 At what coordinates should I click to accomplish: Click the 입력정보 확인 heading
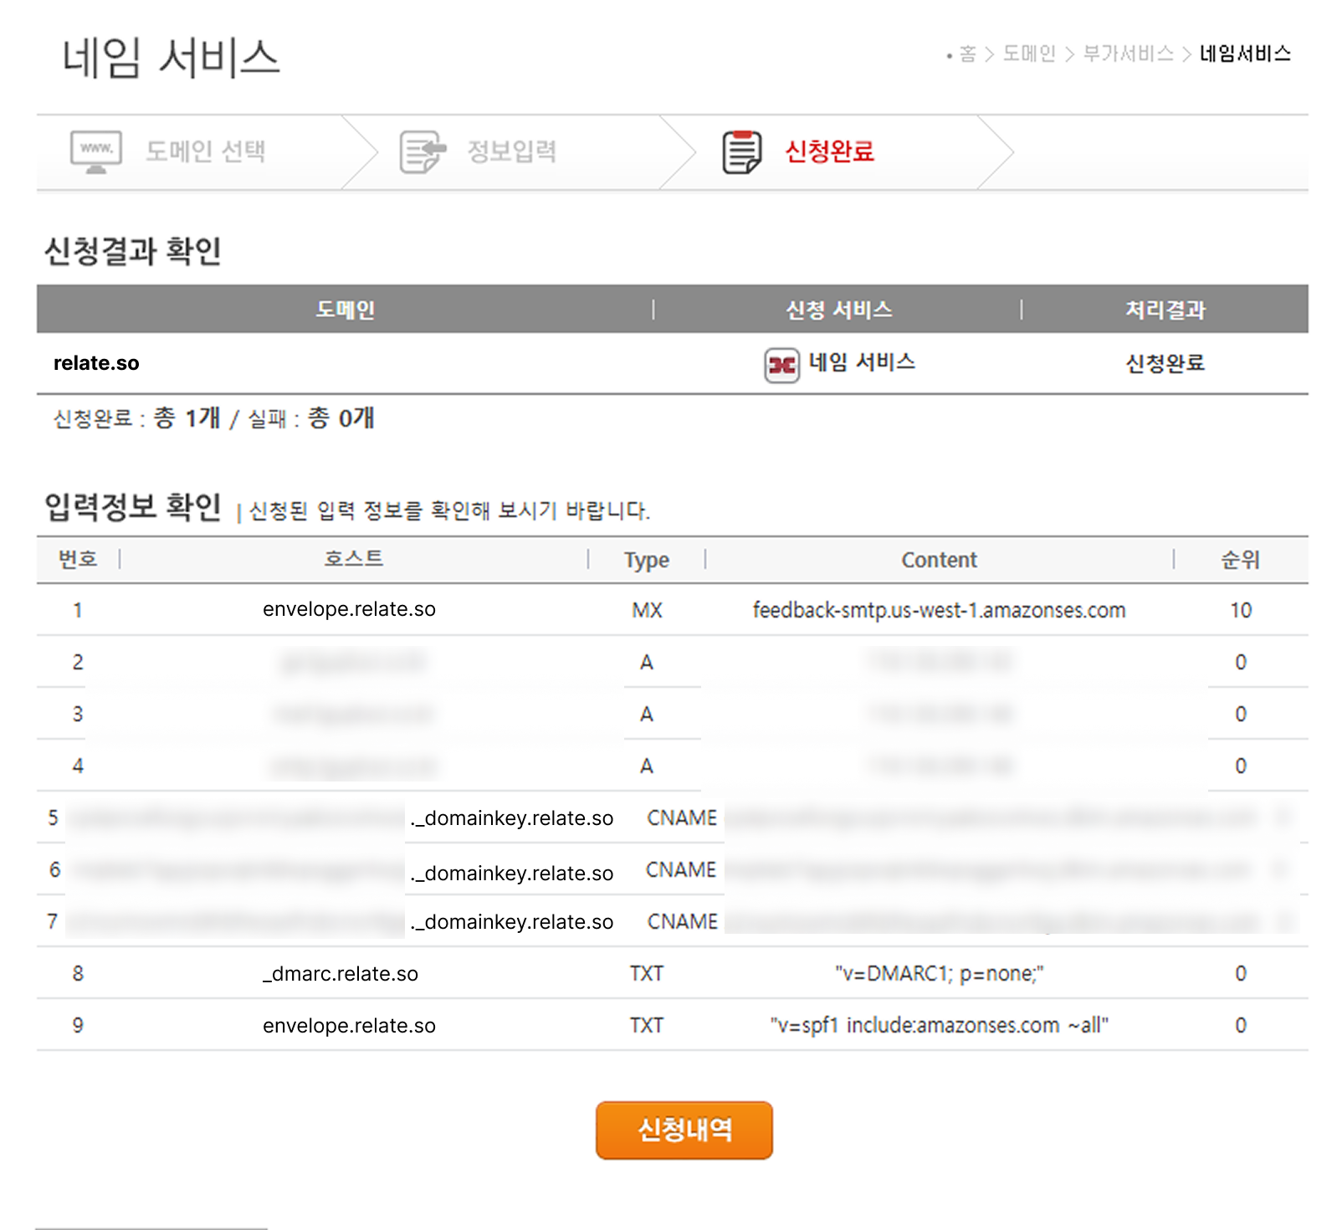point(133,506)
